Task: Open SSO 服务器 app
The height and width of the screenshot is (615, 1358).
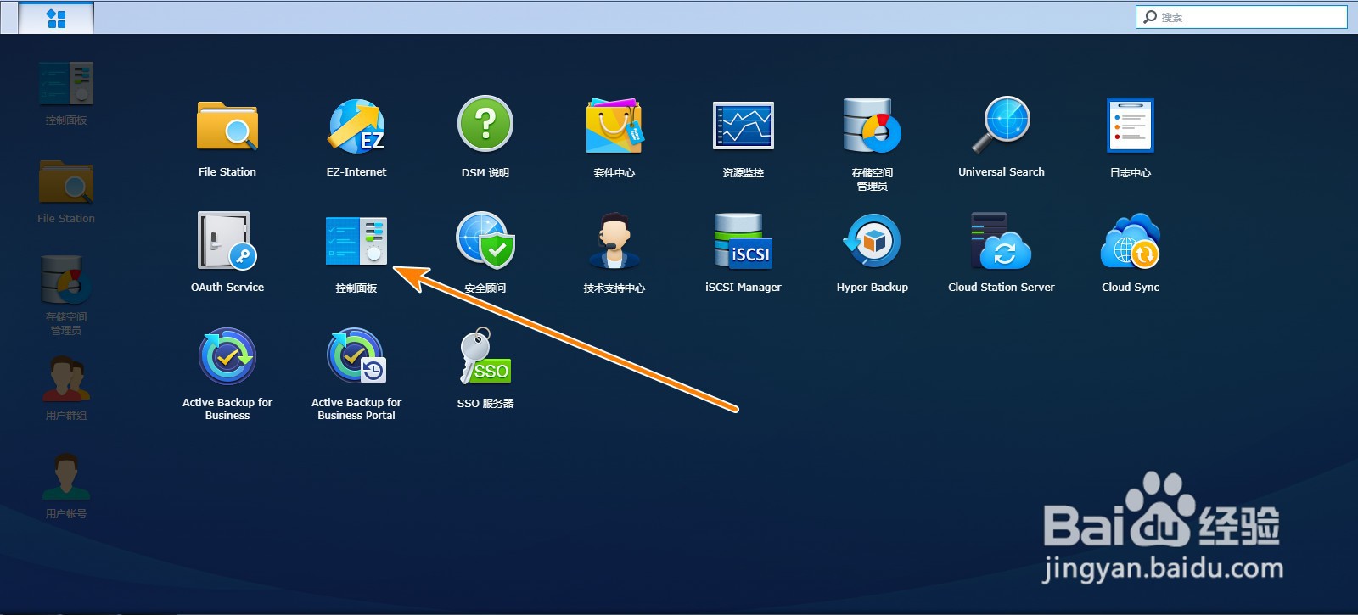Action: pyautogui.click(x=485, y=356)
